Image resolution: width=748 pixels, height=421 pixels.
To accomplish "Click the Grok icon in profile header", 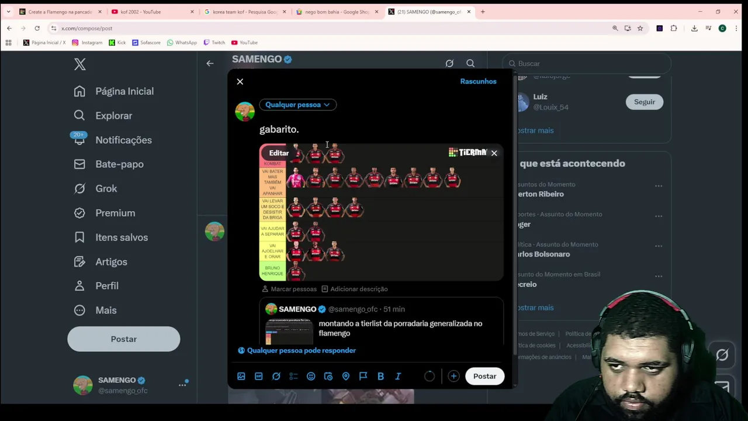I will click(x=449, y=63).
